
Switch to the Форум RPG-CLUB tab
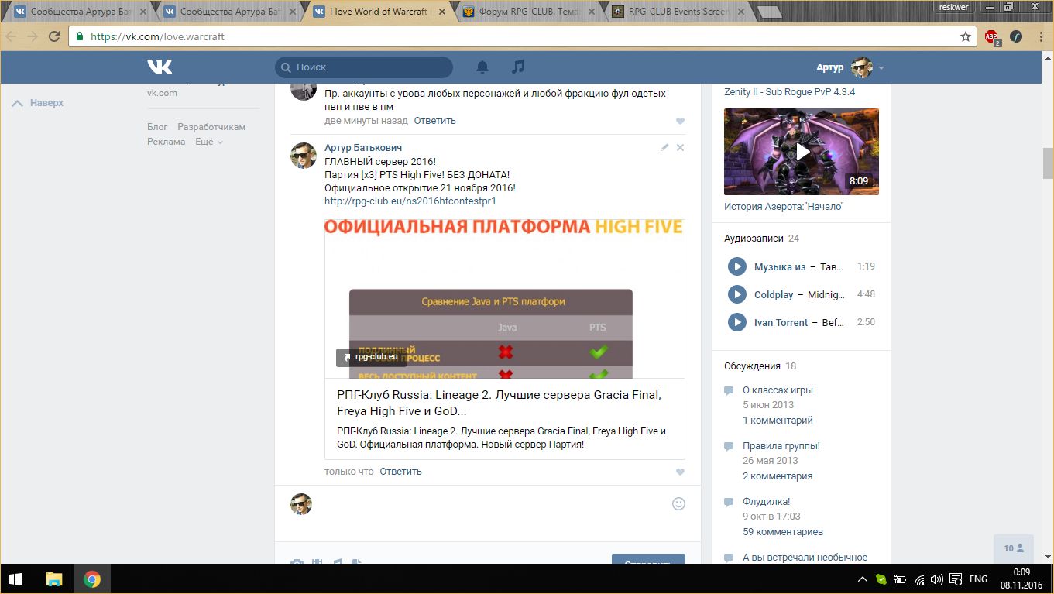point(527,12)
